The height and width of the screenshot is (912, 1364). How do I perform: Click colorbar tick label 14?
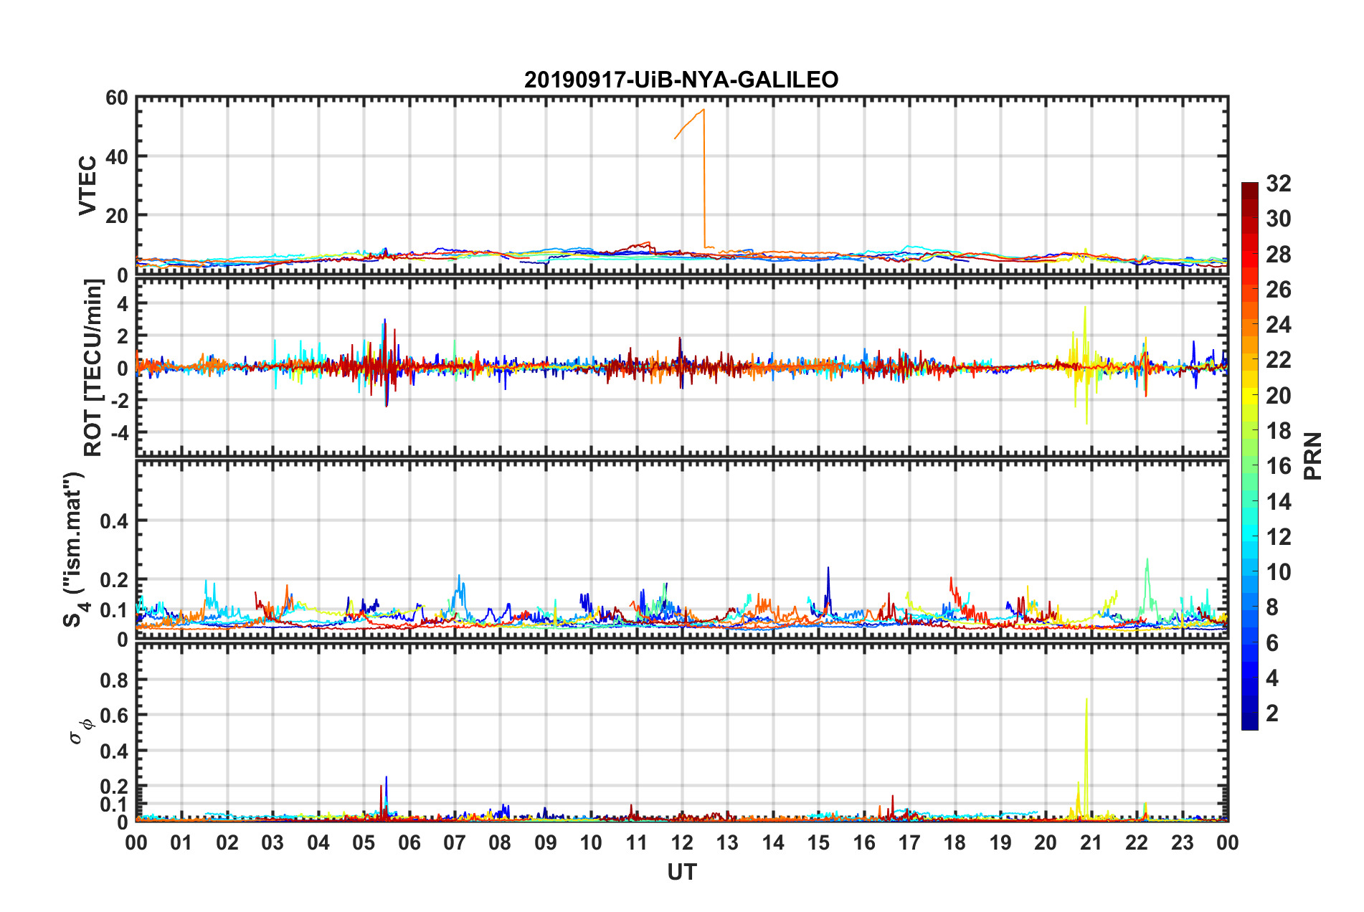1278,502
